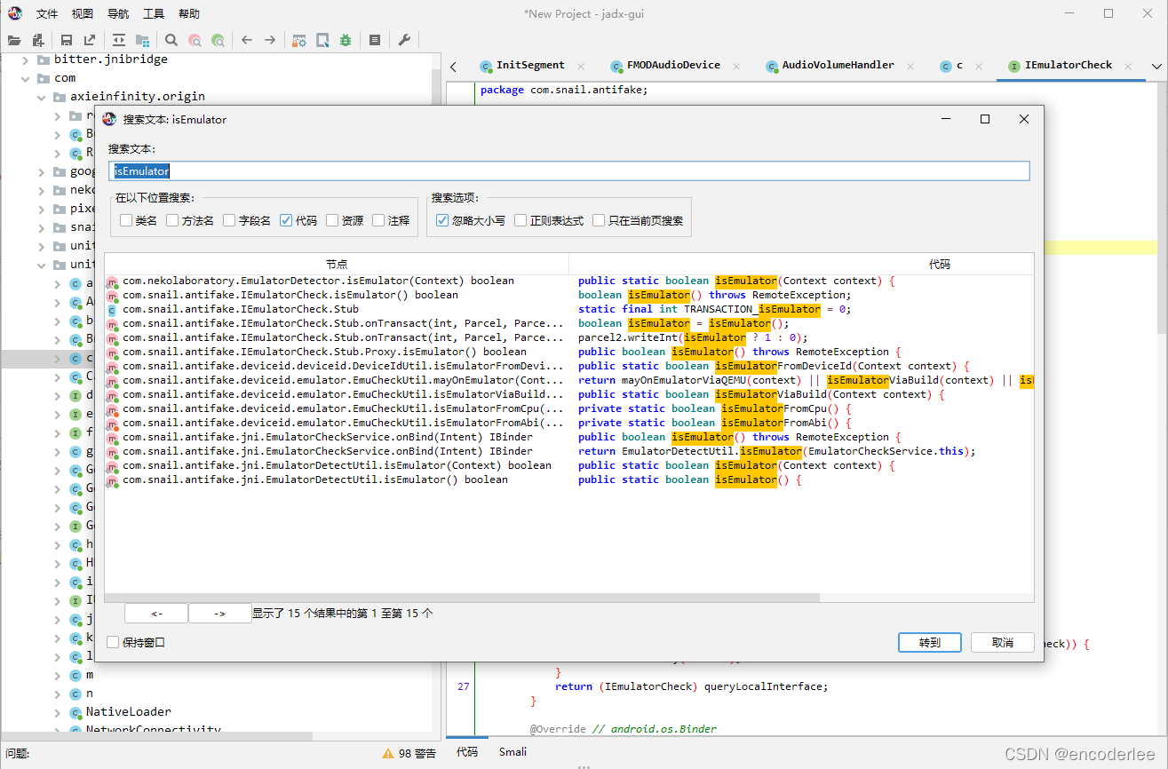Enable the 注释 search checkbox
Screen dimensions: 1168x769
coord(378,220)
